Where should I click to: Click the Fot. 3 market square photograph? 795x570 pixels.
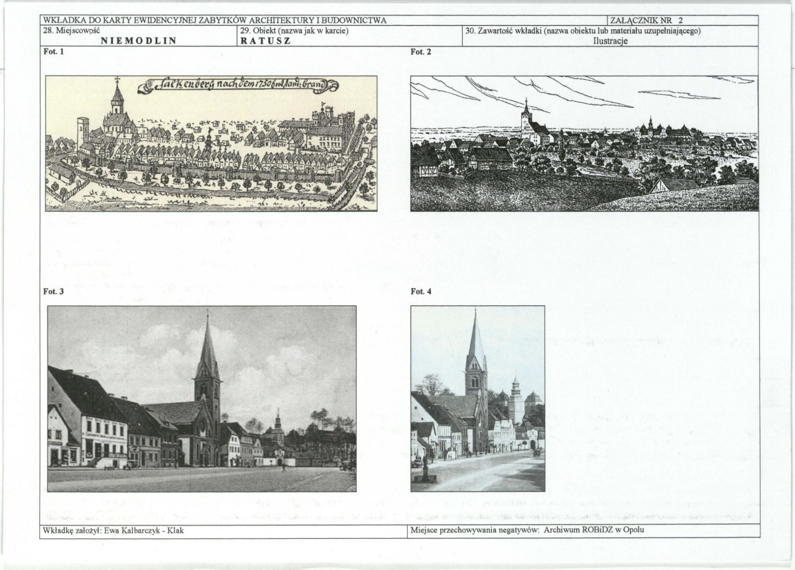point(202,399)
